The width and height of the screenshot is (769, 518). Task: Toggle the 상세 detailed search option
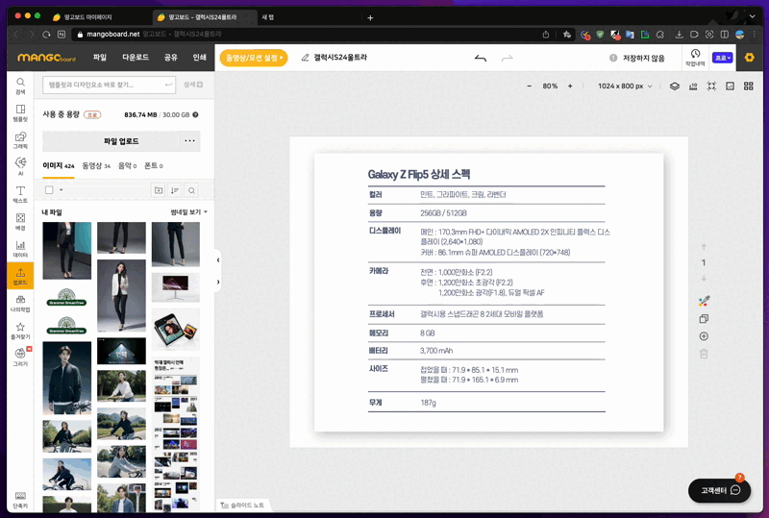pyautogui.click(x=193, y=85)
